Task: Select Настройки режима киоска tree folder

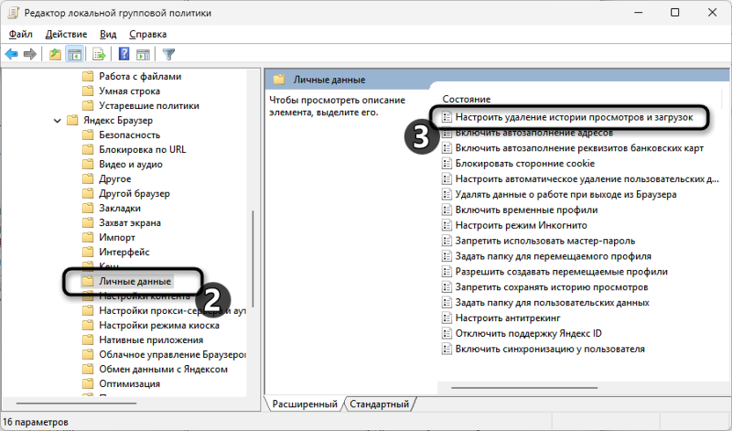Action: [x=159, y=325]
